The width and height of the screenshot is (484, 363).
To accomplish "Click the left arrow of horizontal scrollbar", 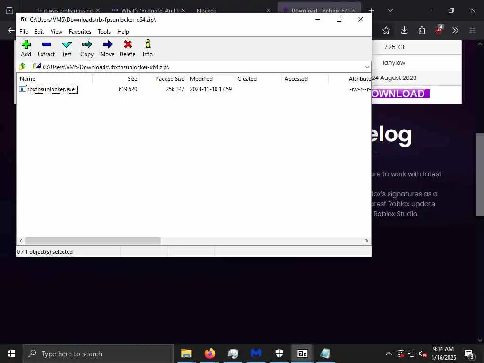I will pos(21,241).
